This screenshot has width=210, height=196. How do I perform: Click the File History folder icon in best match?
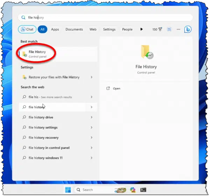24,54
